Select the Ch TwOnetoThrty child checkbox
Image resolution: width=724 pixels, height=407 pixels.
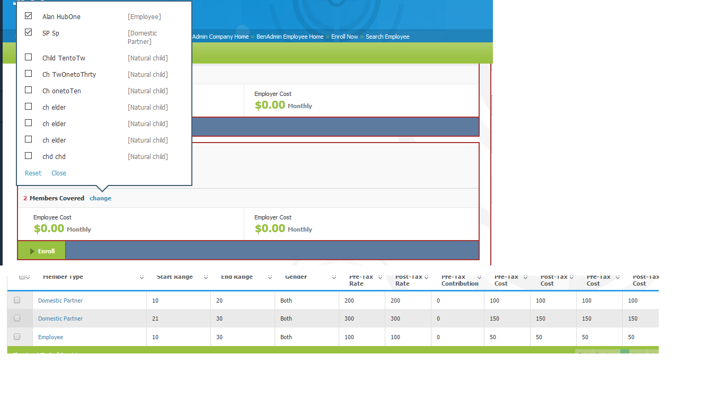[x=29, y=74]
